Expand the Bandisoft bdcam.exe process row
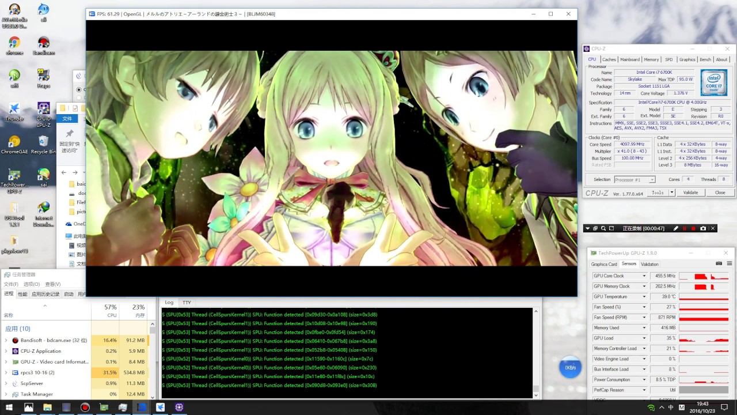This screenshot has width=737, height=415. 6,340
